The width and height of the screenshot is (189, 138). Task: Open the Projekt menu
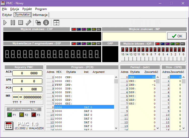click(x=27, y=9)
